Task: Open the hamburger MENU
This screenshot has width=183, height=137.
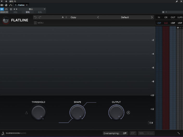Action: point(39,23)
